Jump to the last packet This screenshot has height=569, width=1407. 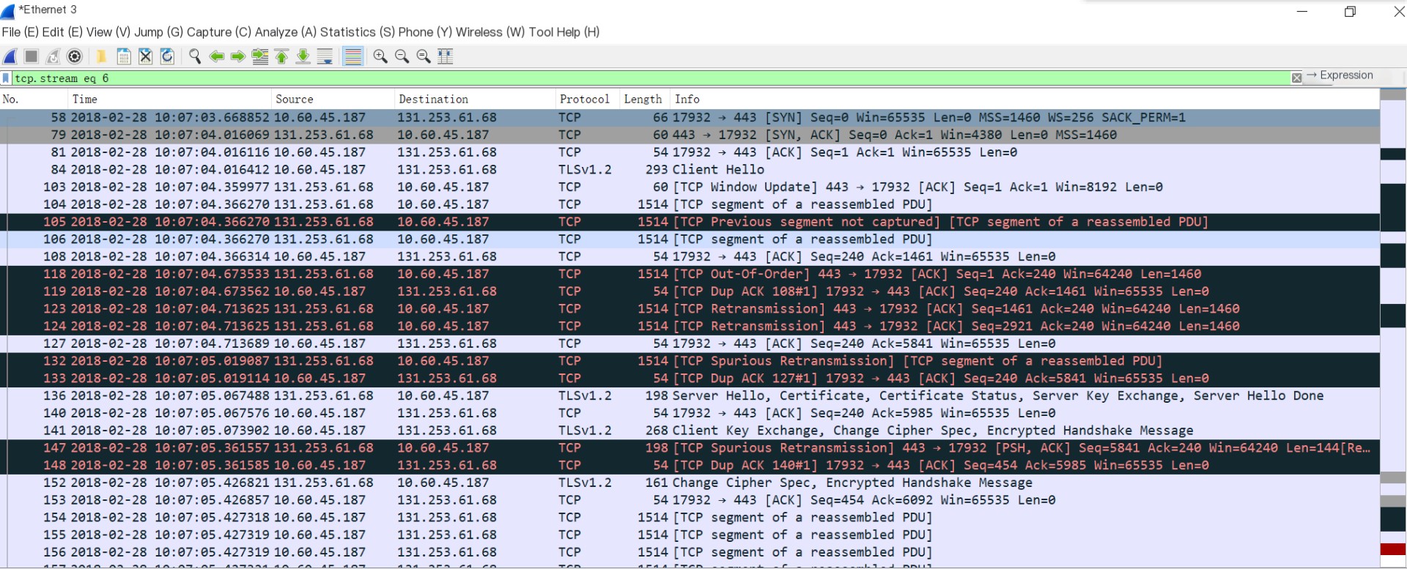tap(303, 56)
